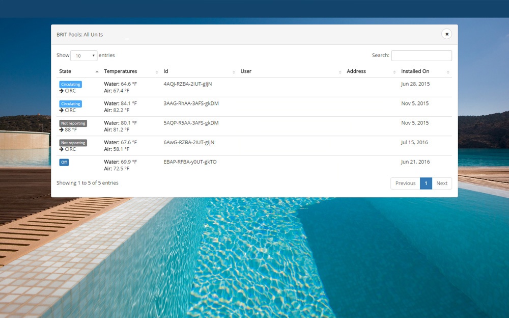Close the BRIT Pools All Units dialog
The image size is (509, 318).
(446, 34)
